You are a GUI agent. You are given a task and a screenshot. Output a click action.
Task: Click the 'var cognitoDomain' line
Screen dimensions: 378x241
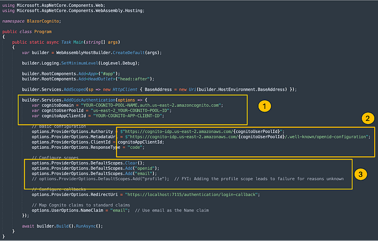click(x=127, y=105)
